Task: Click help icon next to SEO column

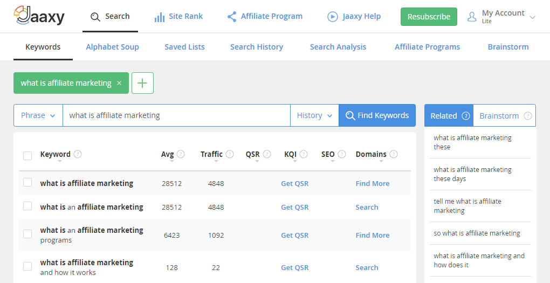Action: pos(342,154)
